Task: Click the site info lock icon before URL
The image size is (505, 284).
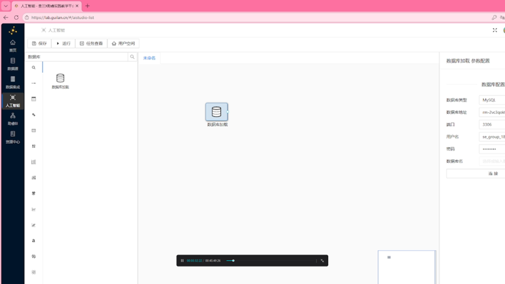Action: point(27,17)
